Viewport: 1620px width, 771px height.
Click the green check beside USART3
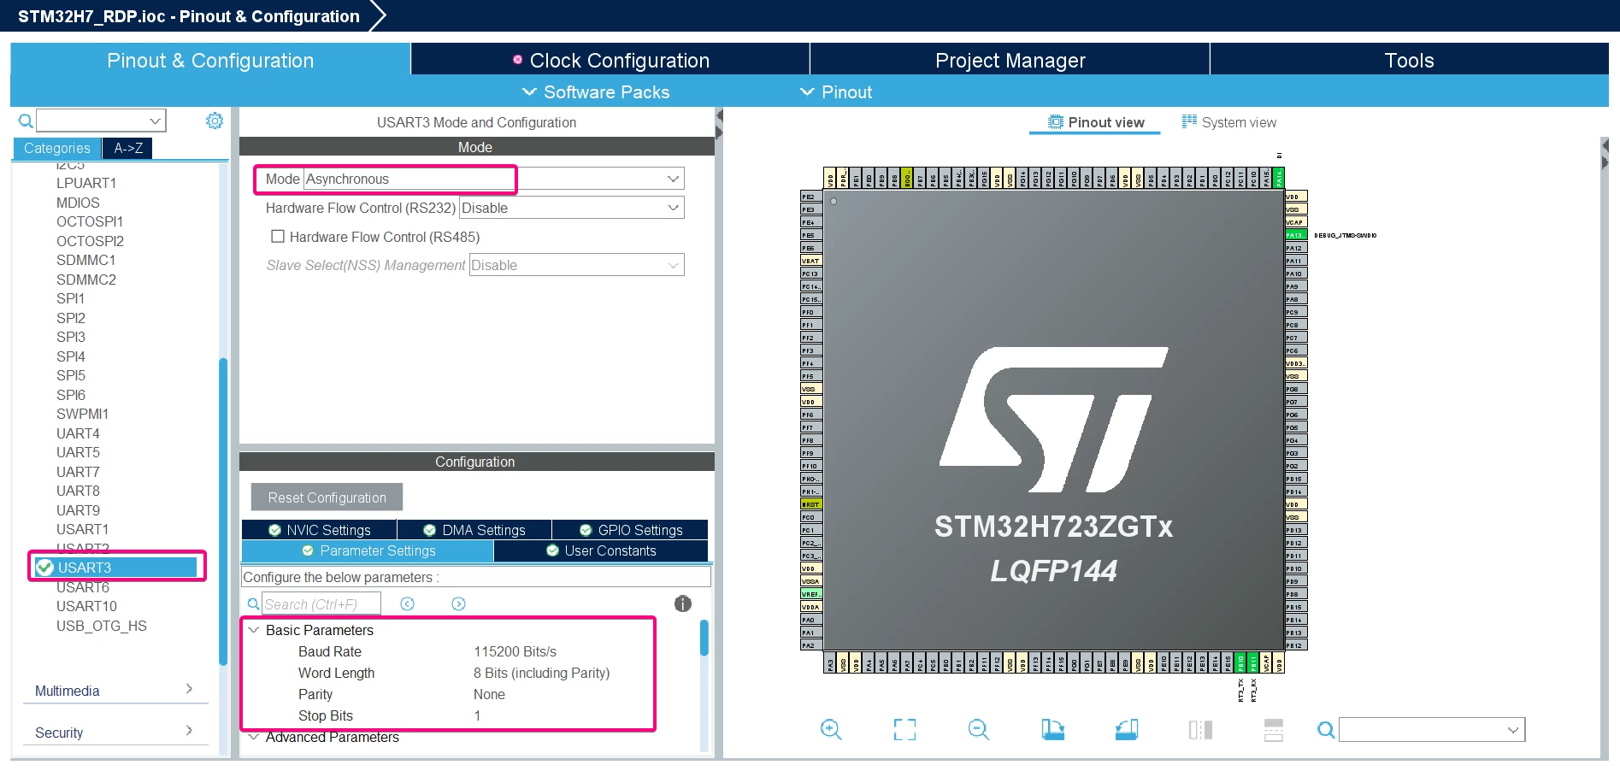45,568
